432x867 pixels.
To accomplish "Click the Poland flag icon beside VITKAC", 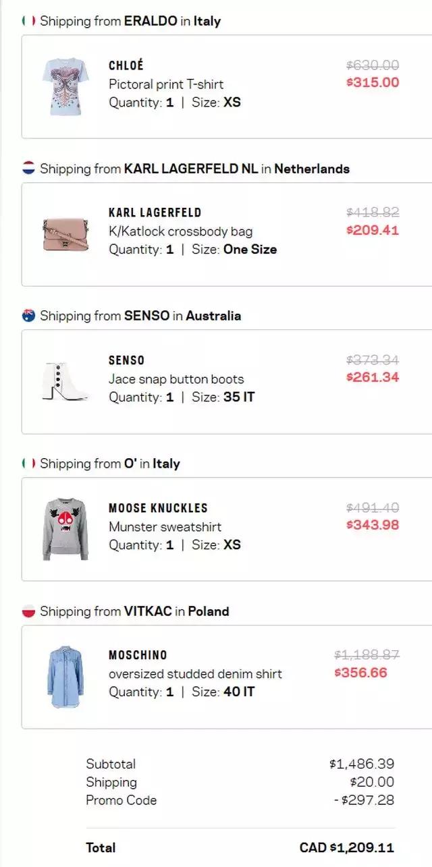I will [28, 611].
